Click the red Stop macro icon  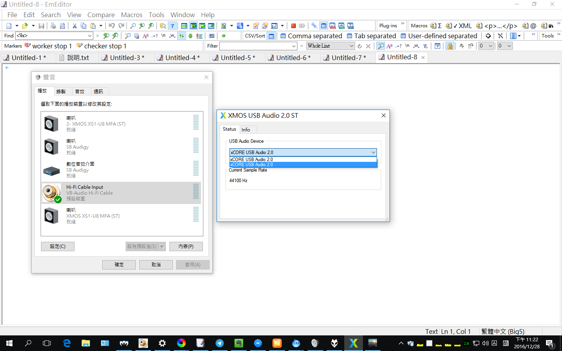[x=293, y=26]
